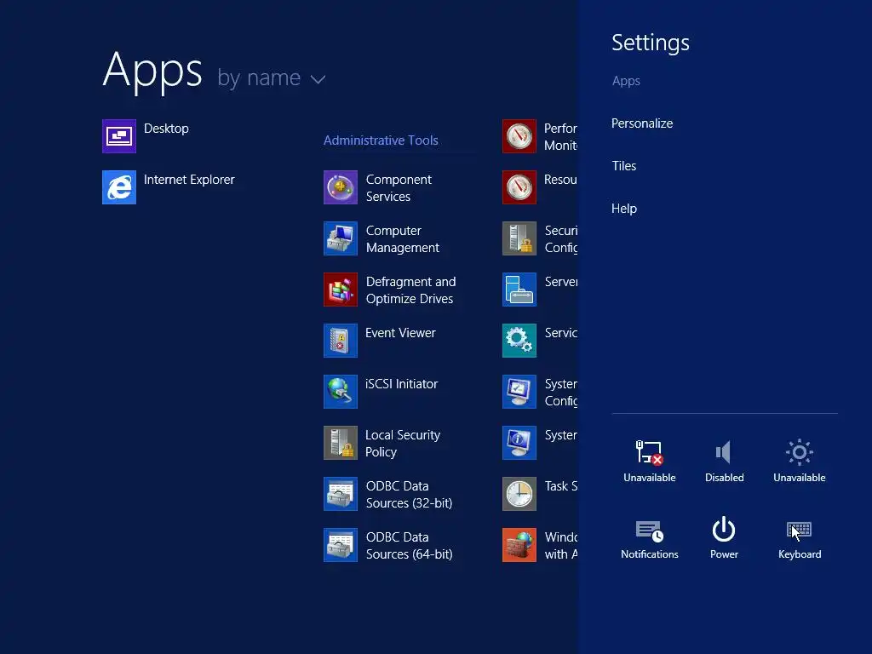The image size is (872, 654).
Task: Click the Administrative Tools group header
Action: (x=381, y=141)
